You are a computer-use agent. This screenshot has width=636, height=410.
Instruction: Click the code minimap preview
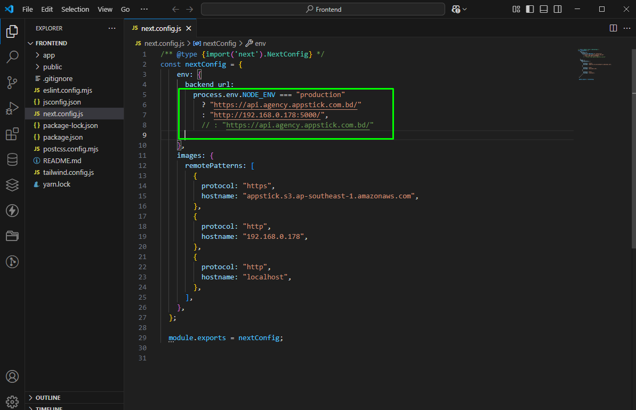tap(594, 64)
